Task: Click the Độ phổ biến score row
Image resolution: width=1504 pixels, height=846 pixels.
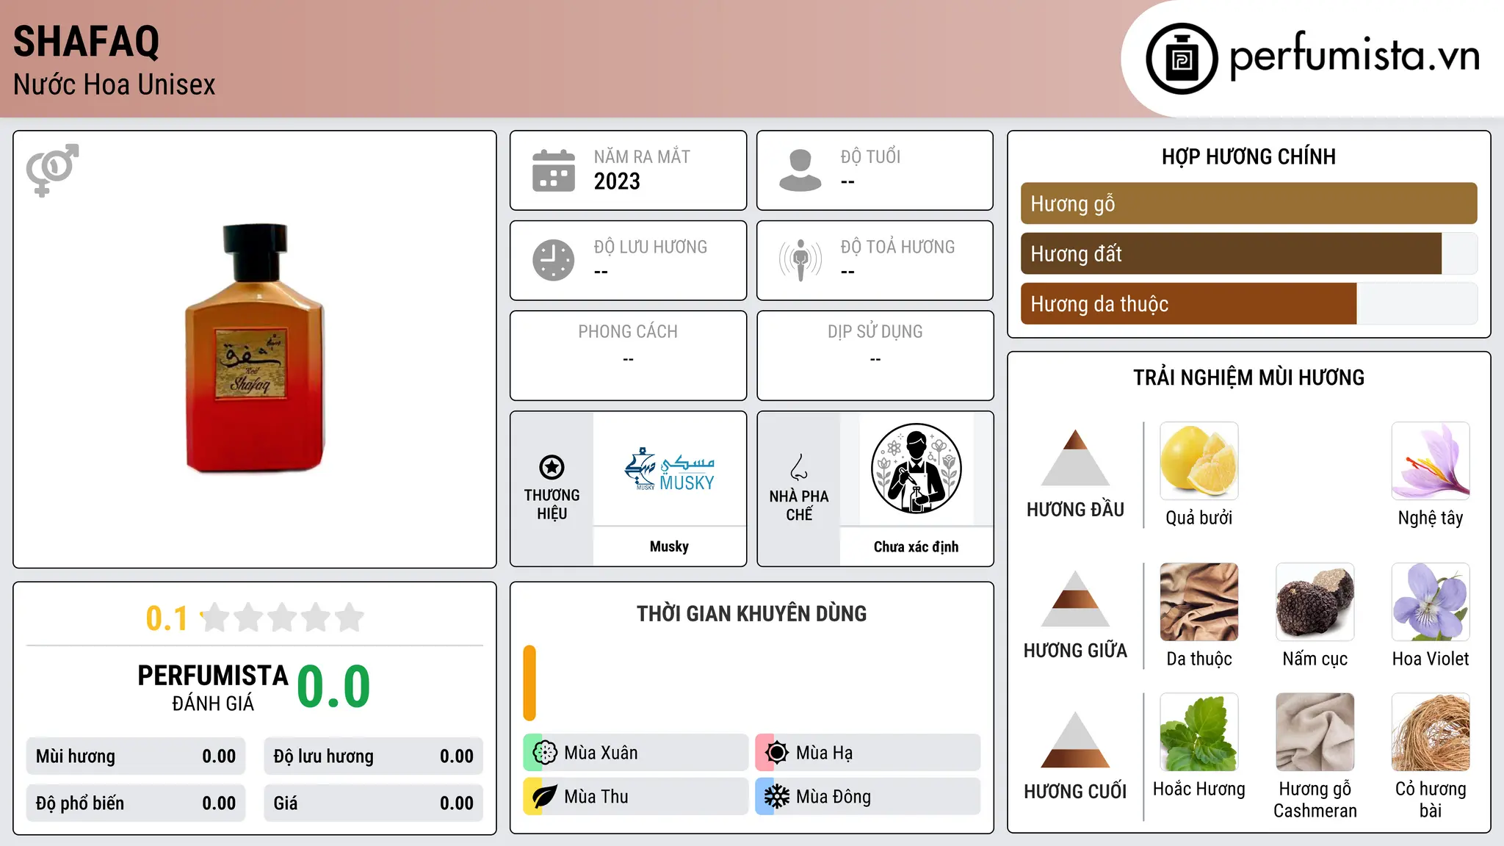Action: pyautogui.click(x=136, y=803)
